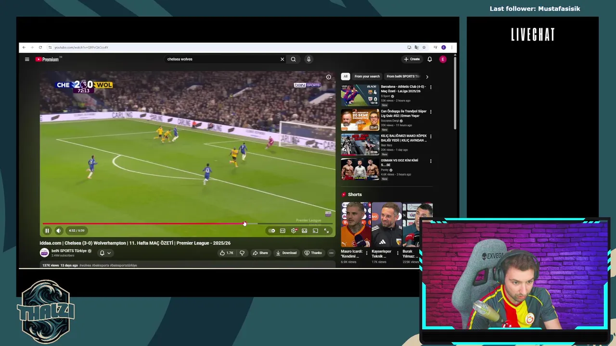Open options for OSMAN VS OOZ video
Screen dimensions: 616x346
(431, 161)
